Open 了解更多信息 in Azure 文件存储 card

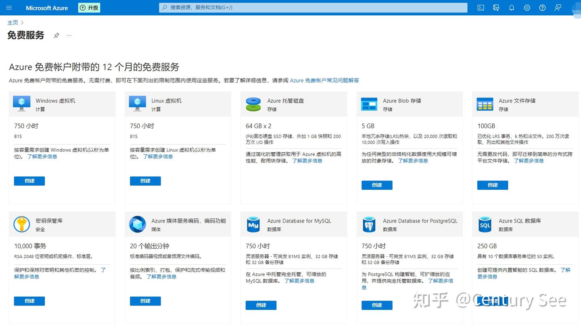pyautogui.click(x=529, y=160)
